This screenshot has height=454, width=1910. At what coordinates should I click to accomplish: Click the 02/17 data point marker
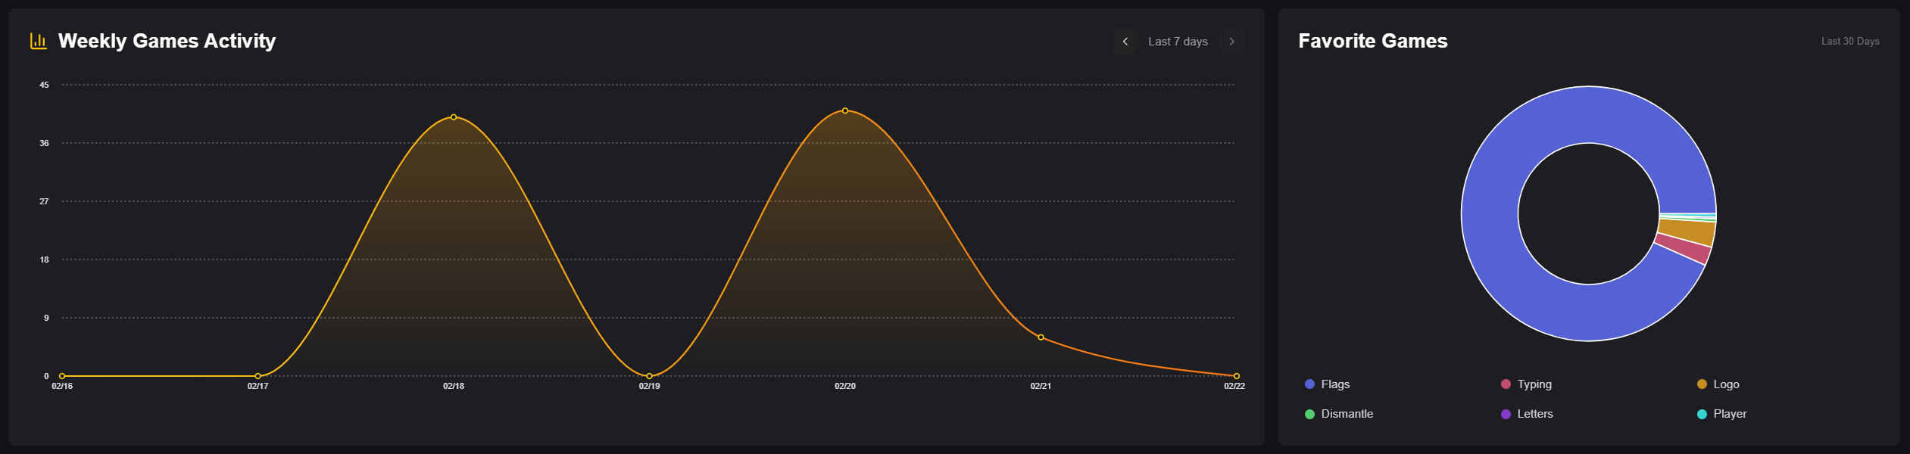pyautogui.click(x=257, y=376)
